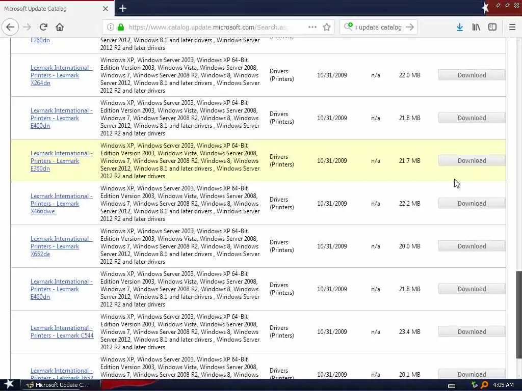Click the green padlock security icon
Image resolution: width=522 pixels, height=391 pixels.
coord(121,27)
